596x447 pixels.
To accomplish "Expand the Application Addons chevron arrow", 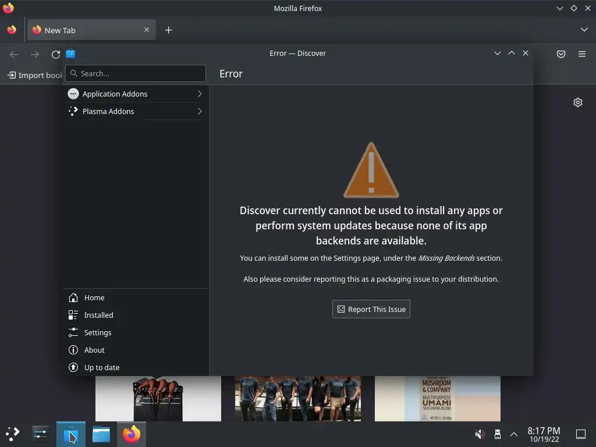I will tap(200, 94).
